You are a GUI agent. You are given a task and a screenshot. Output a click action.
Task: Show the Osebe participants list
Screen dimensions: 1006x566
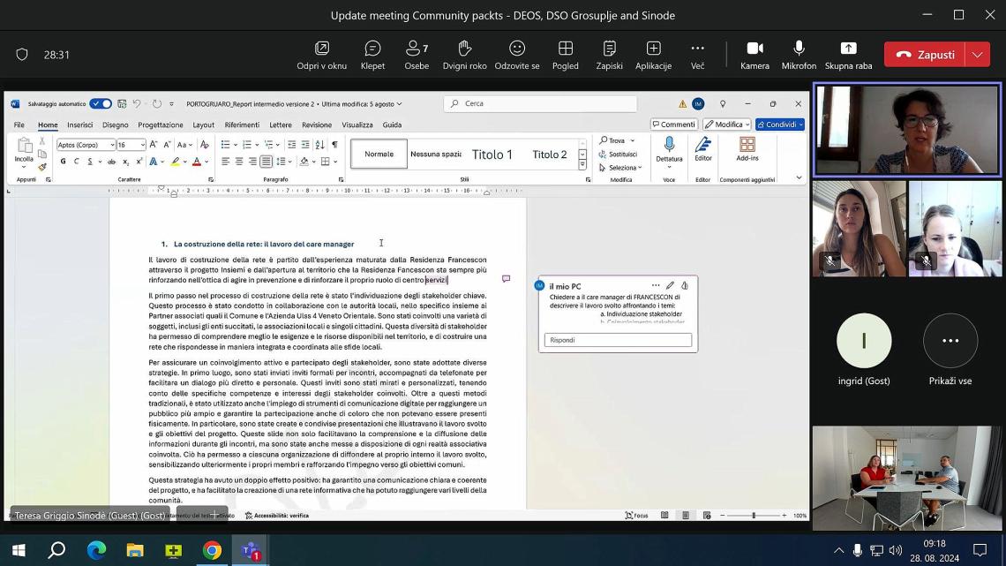(x=417, y=55)
